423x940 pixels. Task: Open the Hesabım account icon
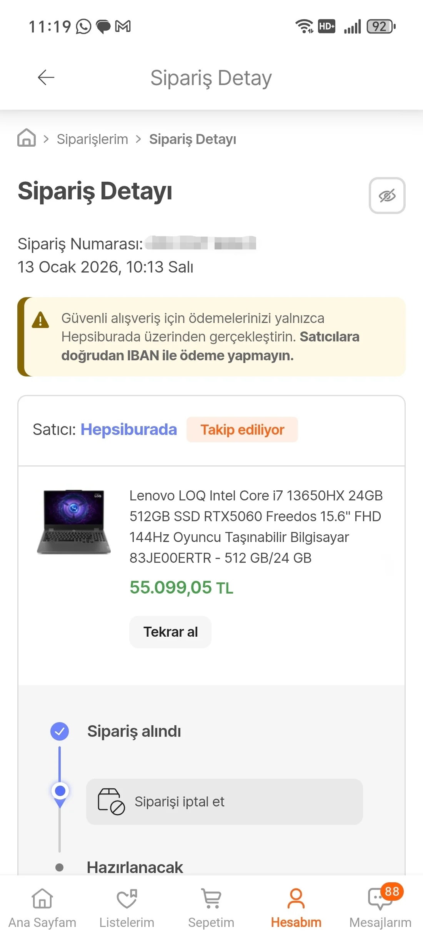point(296,899)
